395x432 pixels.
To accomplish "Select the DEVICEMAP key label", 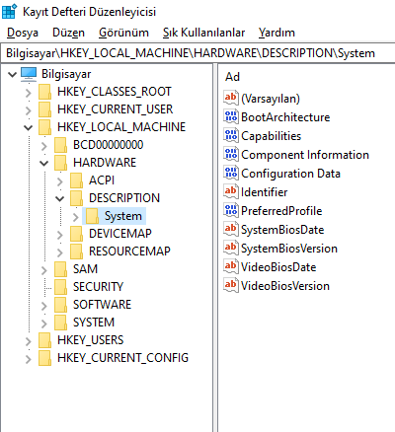I will 120,234.
